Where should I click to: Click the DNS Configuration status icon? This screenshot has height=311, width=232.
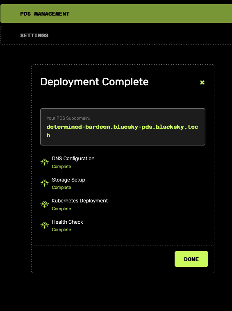pos(45,162)
